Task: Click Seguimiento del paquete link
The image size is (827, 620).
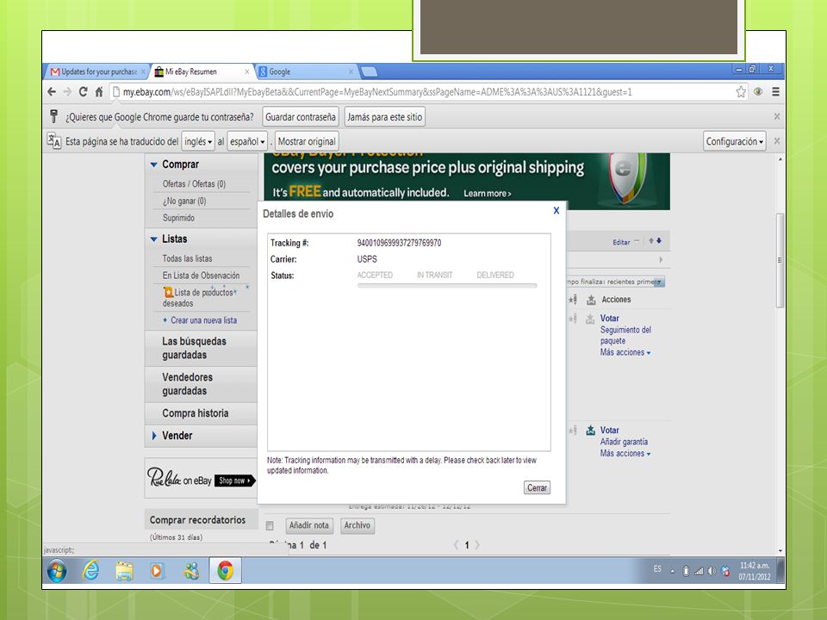Action: click(x=625, y=335)
